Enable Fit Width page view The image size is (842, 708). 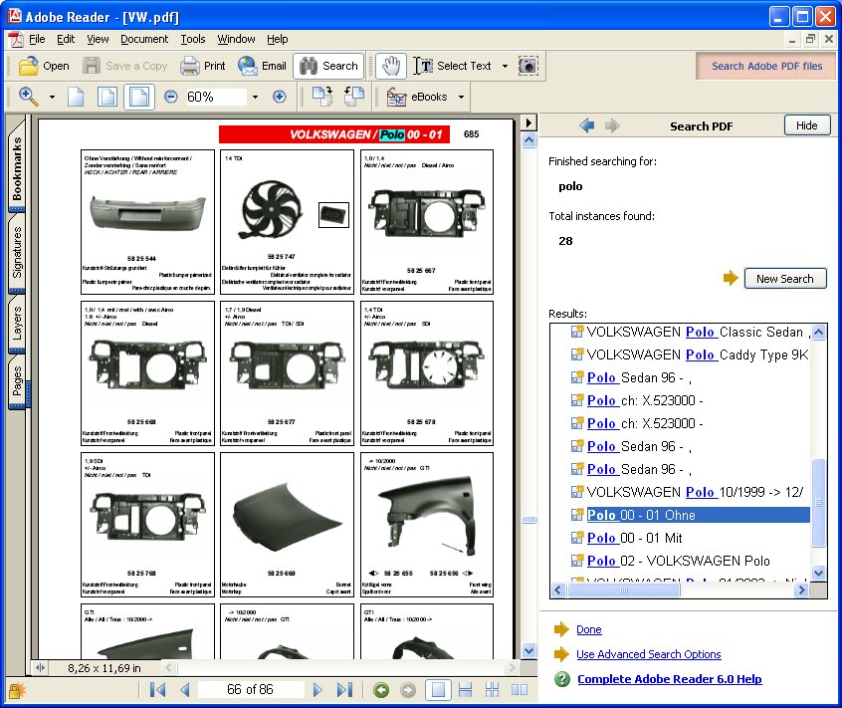click(138, 97)
